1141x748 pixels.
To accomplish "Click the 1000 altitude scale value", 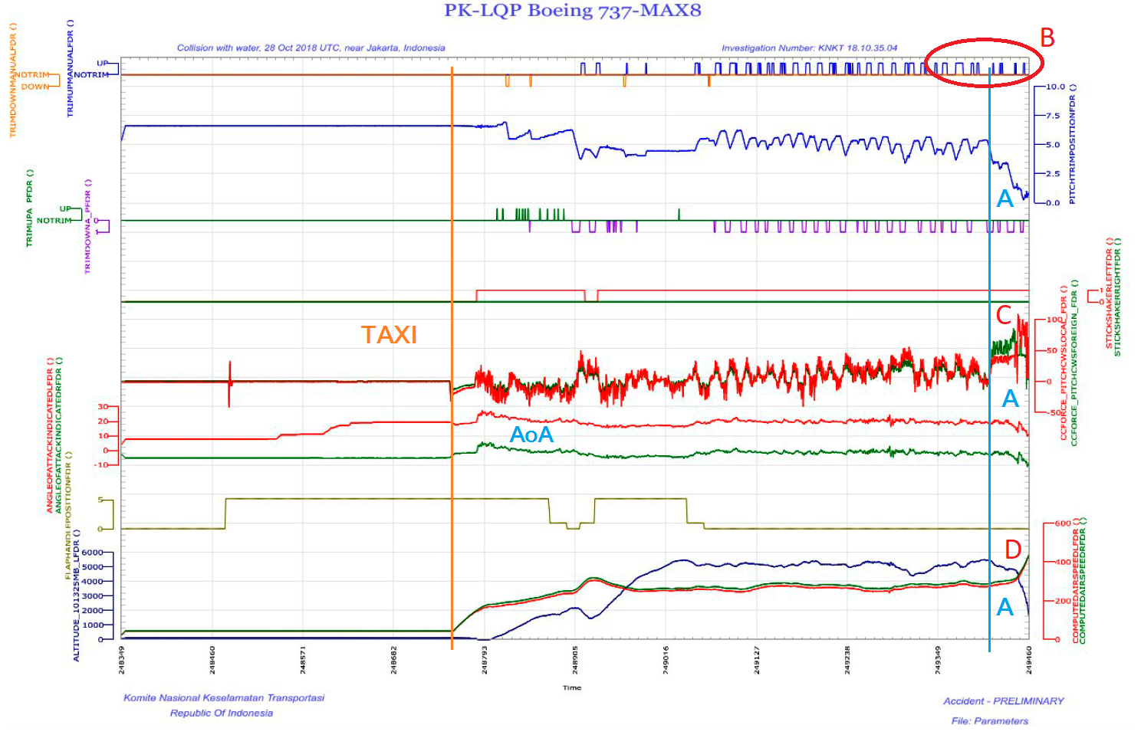I will click(x=92, y=625).
